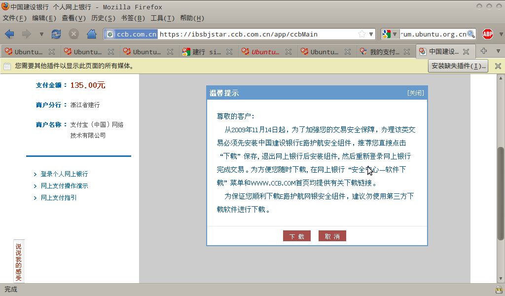Go back with the Back arrow button
Image resolution: width=505 pixels, height=296 pixels.
click(x=10, y=34)
